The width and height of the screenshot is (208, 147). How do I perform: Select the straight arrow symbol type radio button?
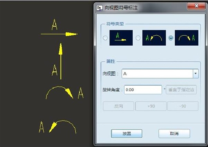pyautogui.click(x=105, y=38)
